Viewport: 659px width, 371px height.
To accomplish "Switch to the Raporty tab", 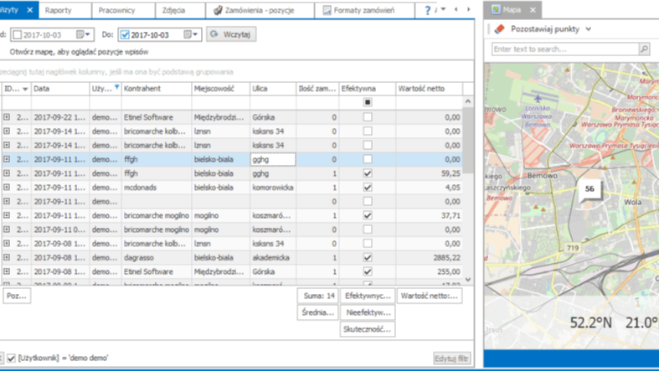I will coord(58,10).
